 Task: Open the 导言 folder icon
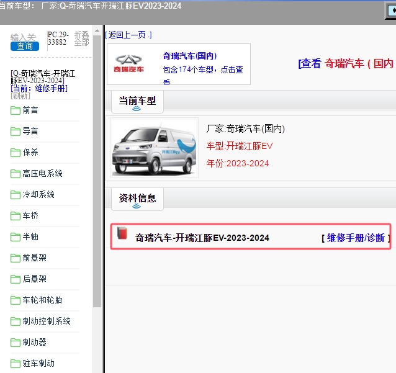(x=16, y=132)
